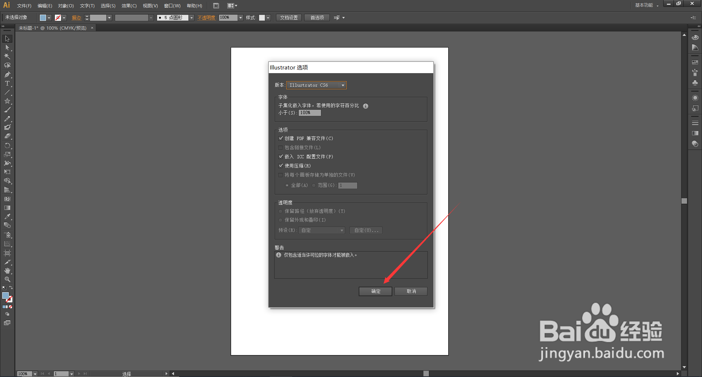Open the 编辑(E) menu
The width and height of the screenshot is (702, 377).
[45, 5]
